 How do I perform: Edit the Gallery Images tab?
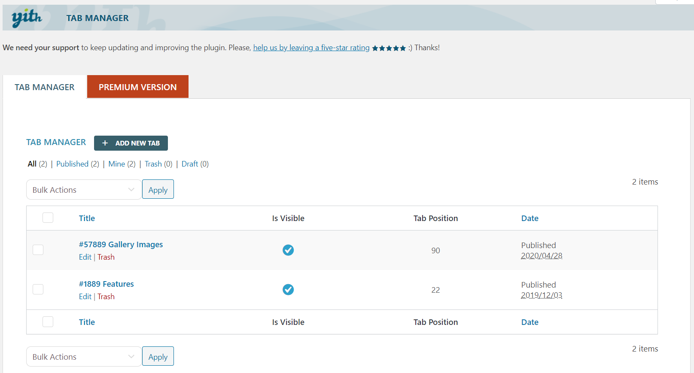(x=85, y=257)
